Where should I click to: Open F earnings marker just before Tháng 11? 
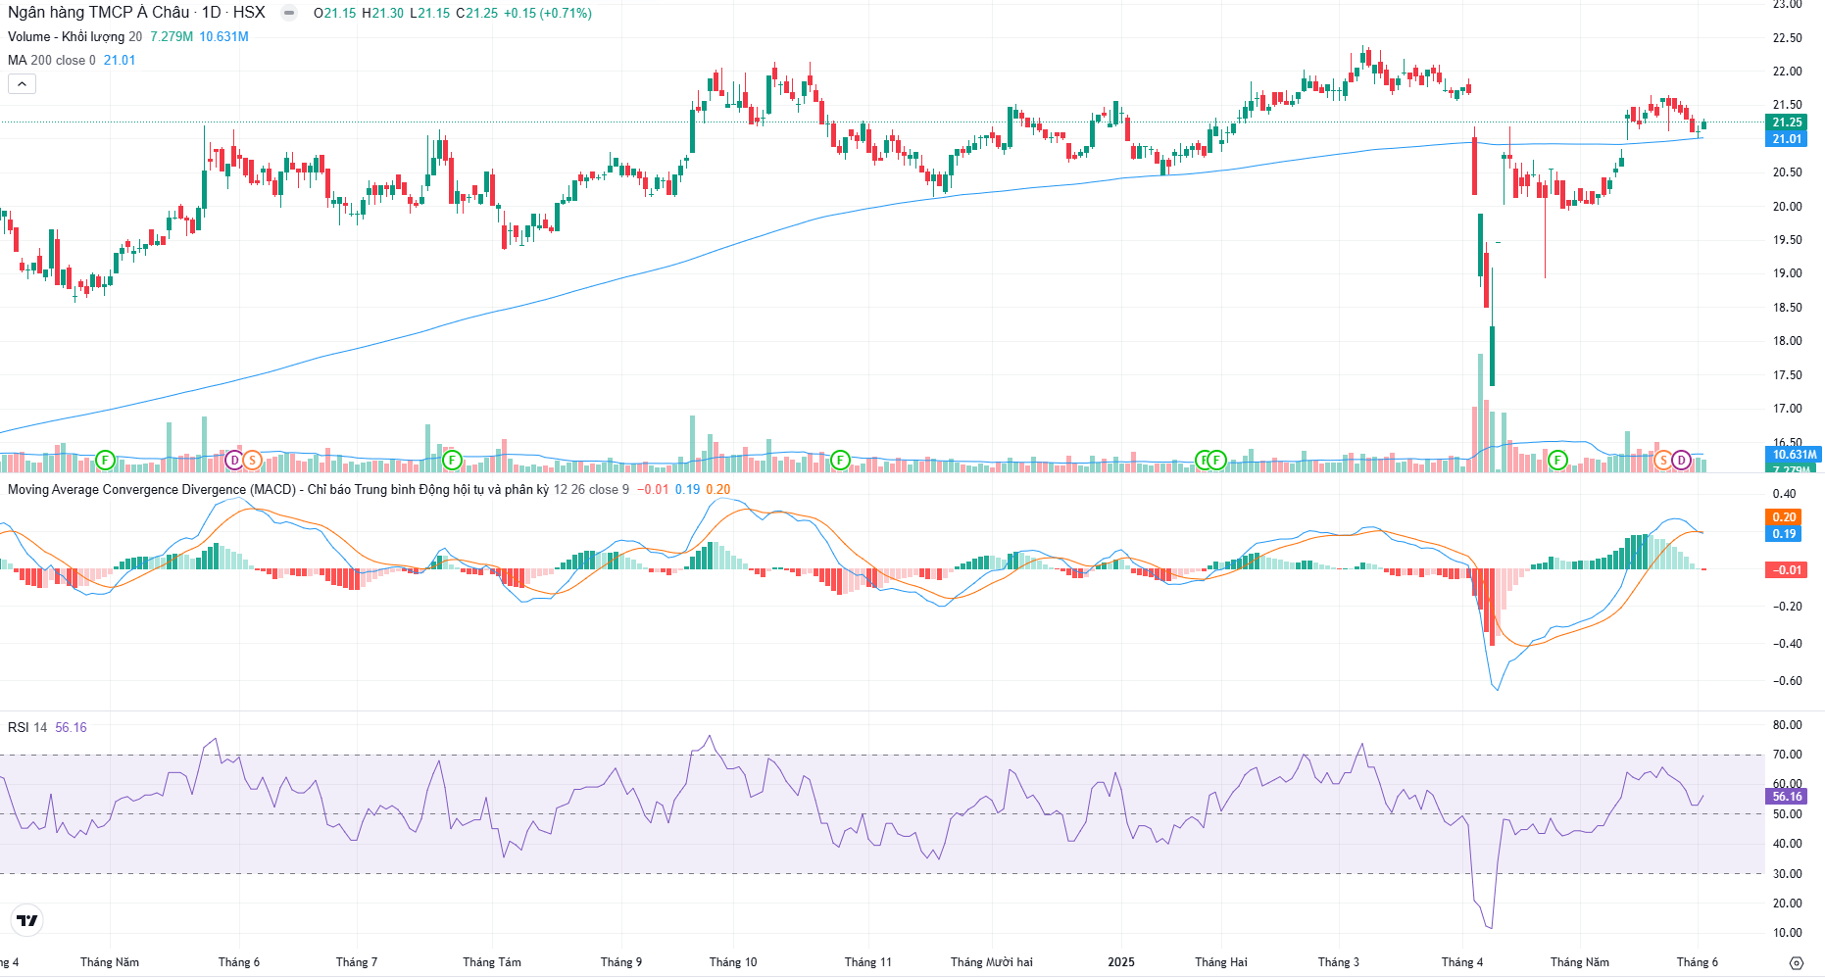pyautogui.click(x=840, y=460)
